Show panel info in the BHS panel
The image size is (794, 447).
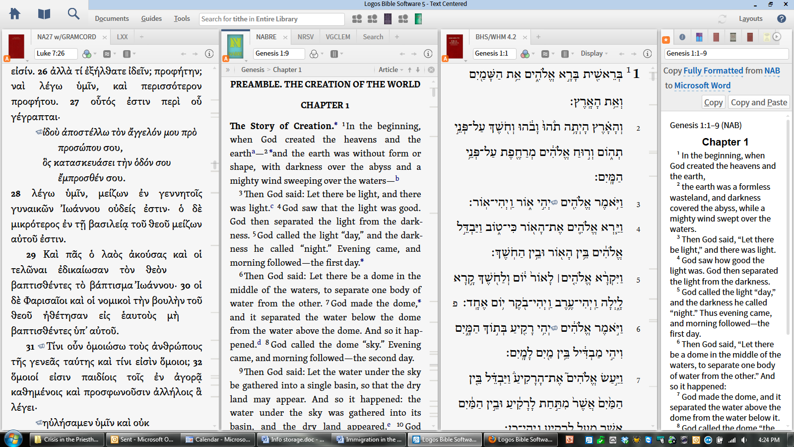point(648,54)
